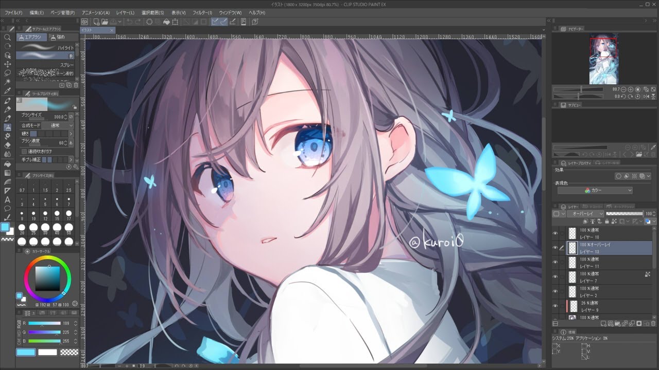This screenshot has width=659, height=370.
Task: Select the Eraser tool
Action: pos(8,145)
